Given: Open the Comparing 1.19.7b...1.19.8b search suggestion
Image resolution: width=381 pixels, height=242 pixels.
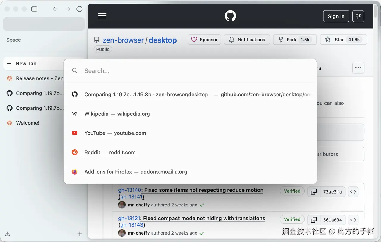Looking at the screenshot, I should click(x=190, y=95).
